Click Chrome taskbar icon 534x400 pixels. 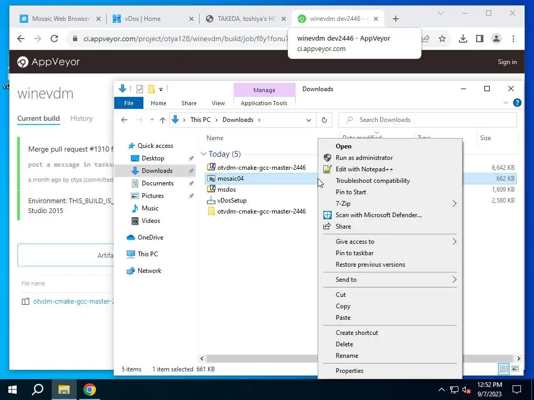pos(90,390)
